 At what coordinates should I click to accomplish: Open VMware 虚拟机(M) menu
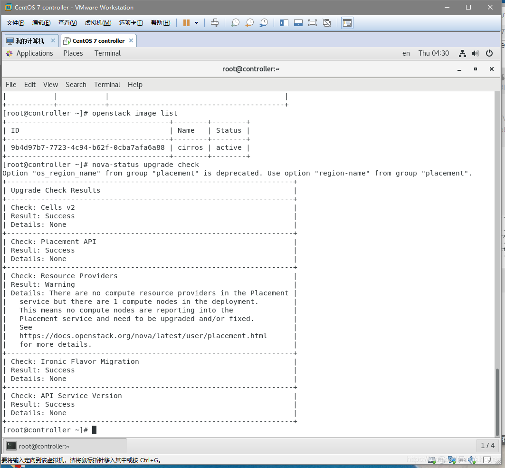tap(98, 23)
